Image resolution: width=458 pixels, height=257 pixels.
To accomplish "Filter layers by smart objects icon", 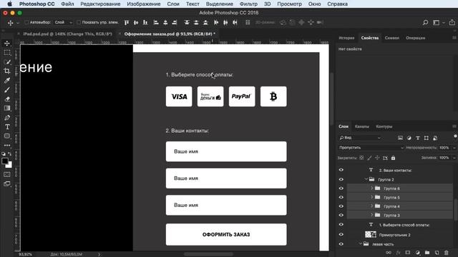I will point(435,138).
